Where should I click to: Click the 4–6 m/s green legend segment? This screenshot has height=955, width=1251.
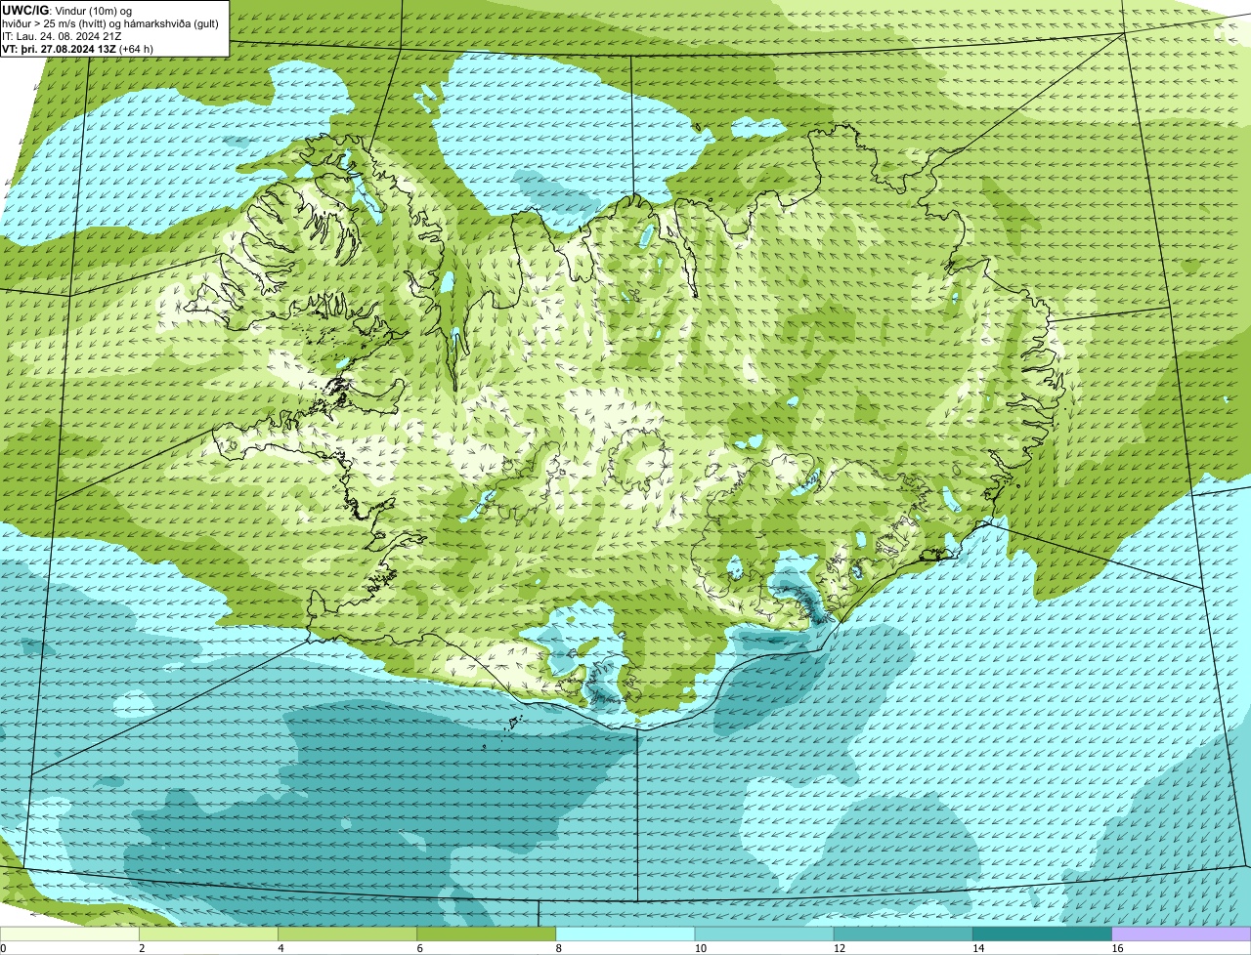click(347, 934)
